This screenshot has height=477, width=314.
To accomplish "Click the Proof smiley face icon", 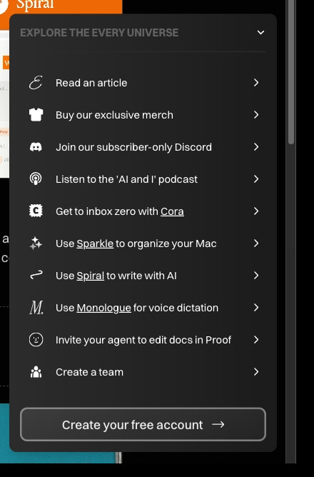I will click(36, 340).
